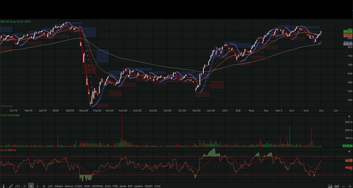
Task: Zoom in with the plus icon
Action: (350, 187)
